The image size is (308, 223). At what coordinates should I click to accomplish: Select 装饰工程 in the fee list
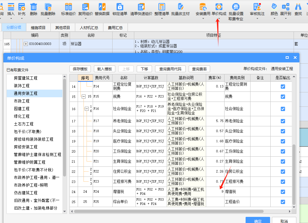pyautogui.click(x=35, y=86)
